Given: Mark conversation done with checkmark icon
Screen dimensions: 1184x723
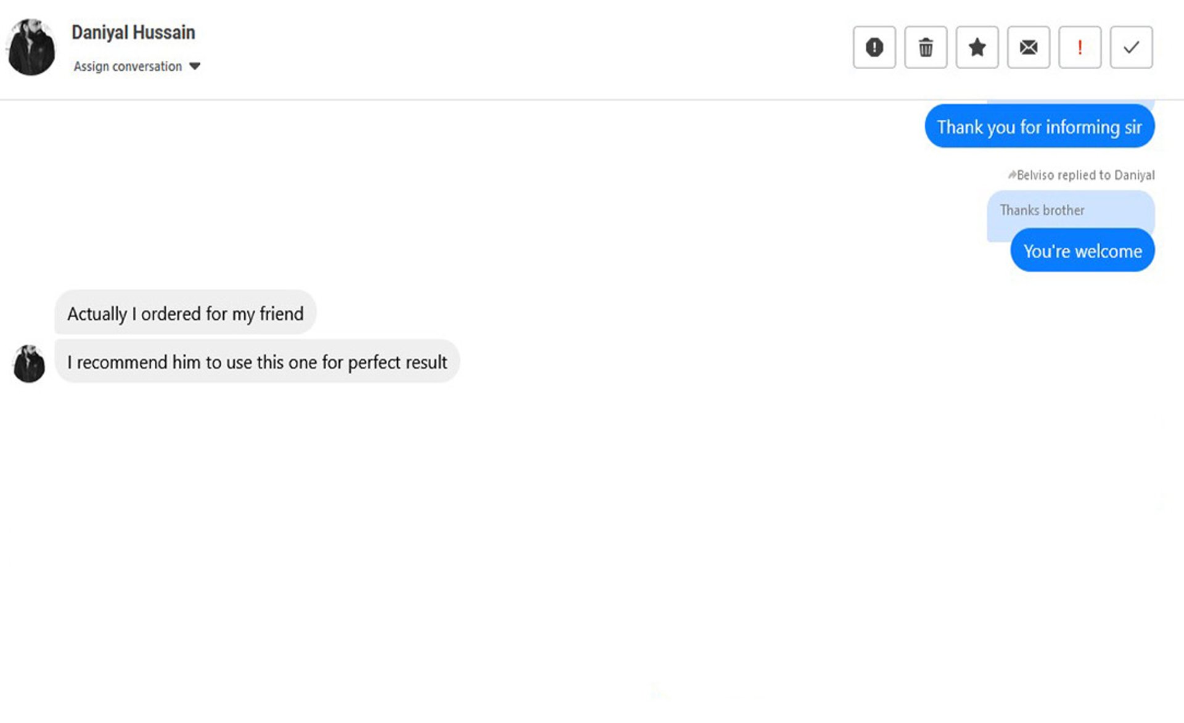Looking at the screenshot, I should (1131, 47).
